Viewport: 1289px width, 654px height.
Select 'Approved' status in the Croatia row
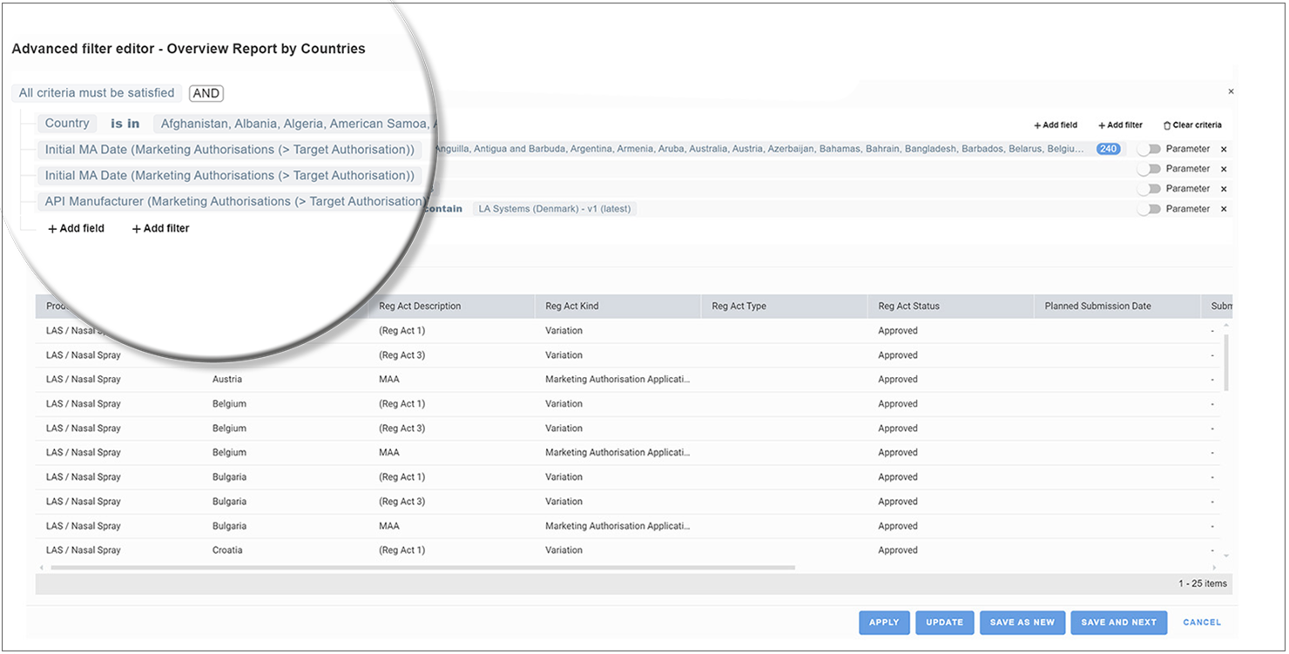(898, 550)
